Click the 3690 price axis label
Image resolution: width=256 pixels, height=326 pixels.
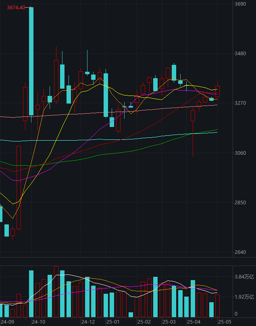point(240,4)
